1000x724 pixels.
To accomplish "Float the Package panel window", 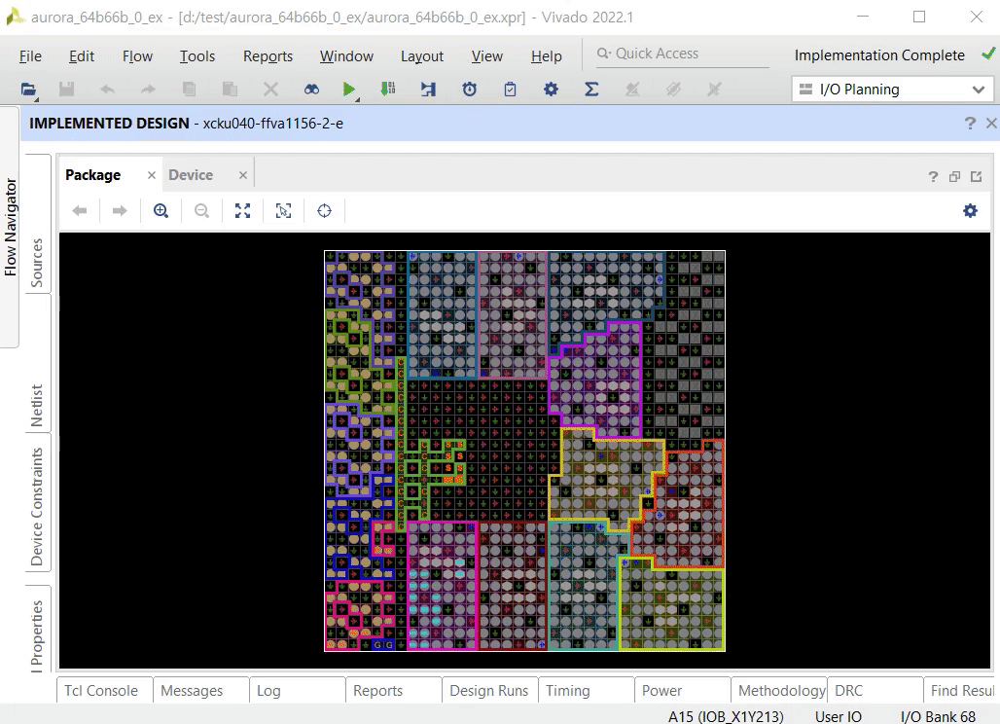I will coord(954,177).
